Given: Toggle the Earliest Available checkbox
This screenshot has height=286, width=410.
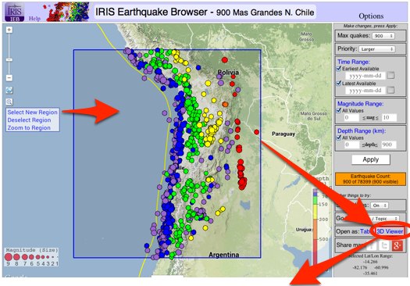Looking at the screenshot, I should pos(339,69).
